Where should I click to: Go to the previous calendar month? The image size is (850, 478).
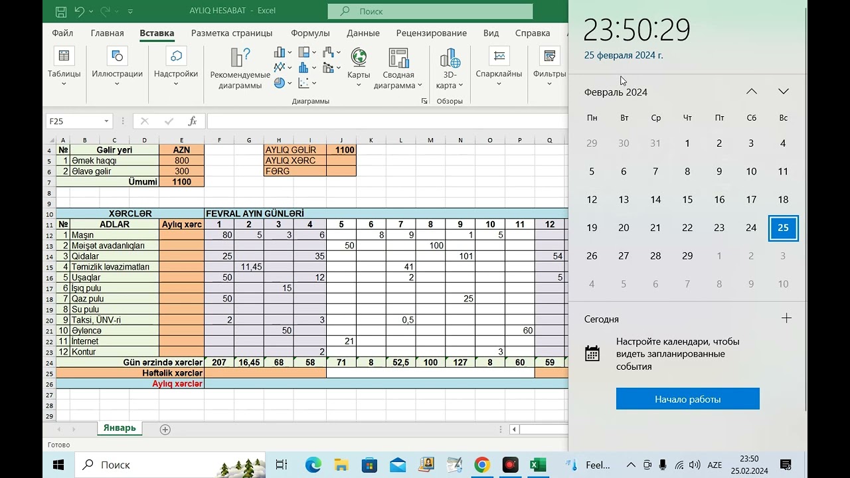tap(752, 92)
